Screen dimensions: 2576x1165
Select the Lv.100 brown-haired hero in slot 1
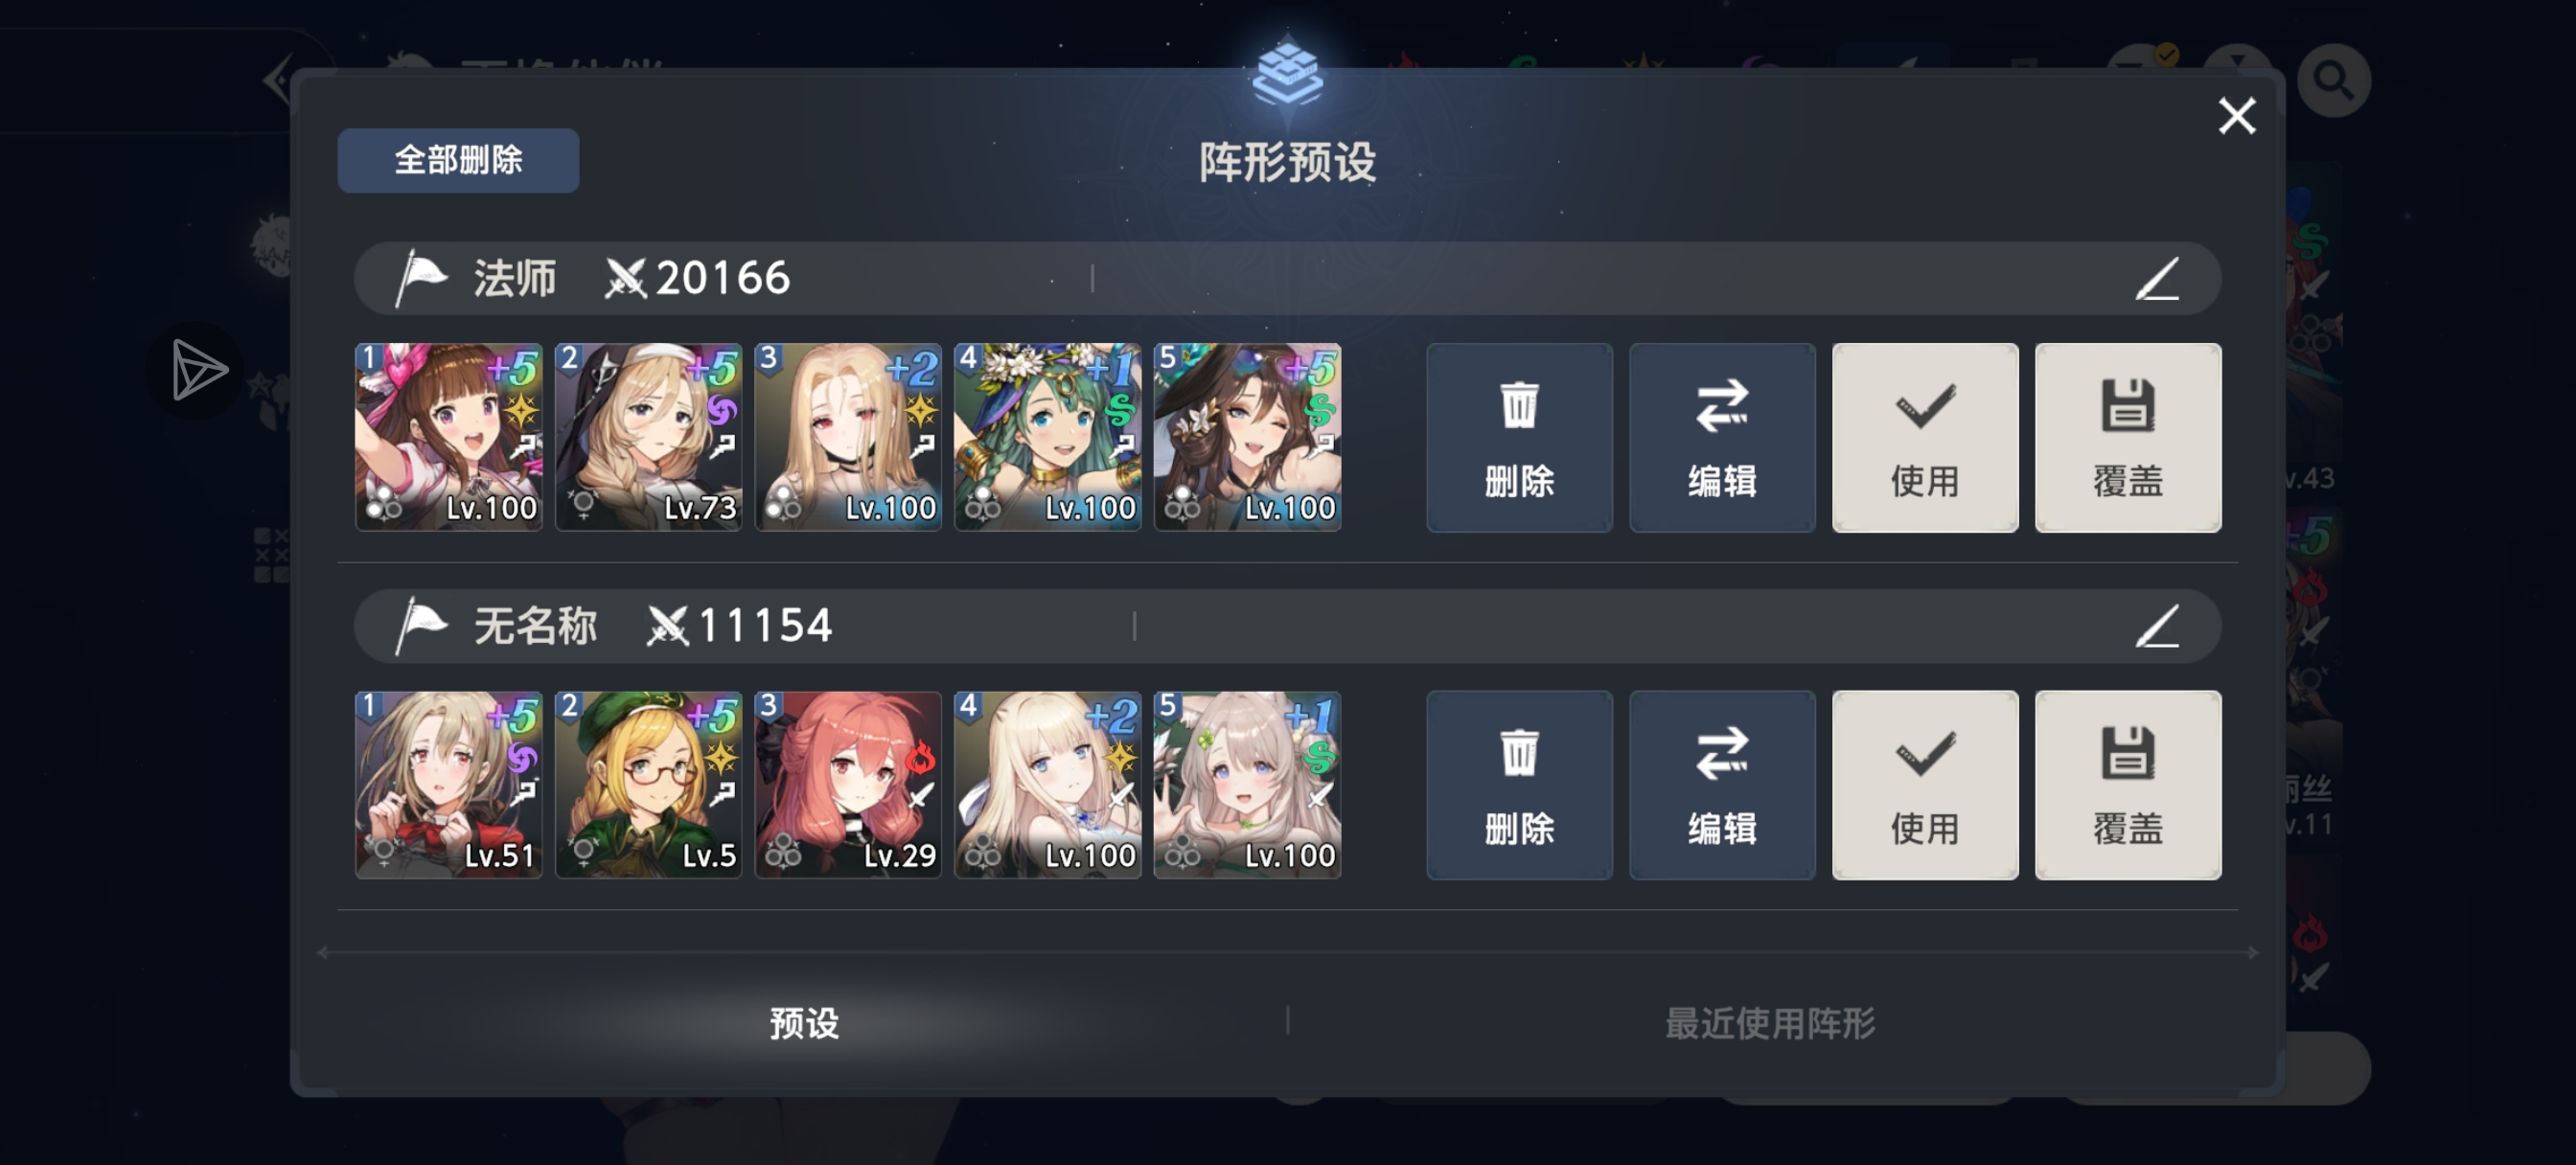coord(449,437)
